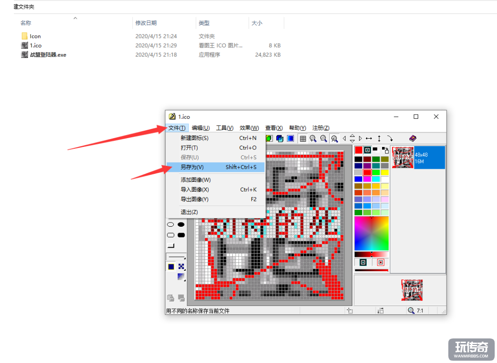
Task: Pick the yellow palette swatch
Action: [384, 172]
